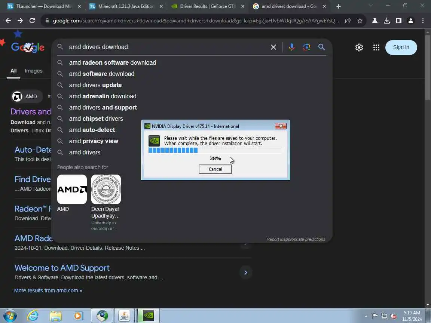Reload the current page
This screenshot has height=323, width=431.
coord(32,21)
